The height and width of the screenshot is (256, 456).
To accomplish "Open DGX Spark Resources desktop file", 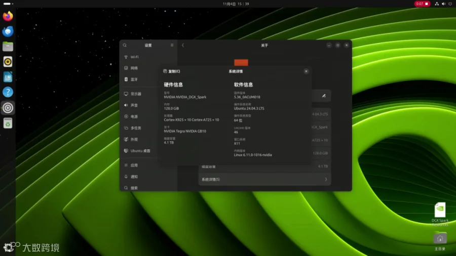I will point(440,214).
